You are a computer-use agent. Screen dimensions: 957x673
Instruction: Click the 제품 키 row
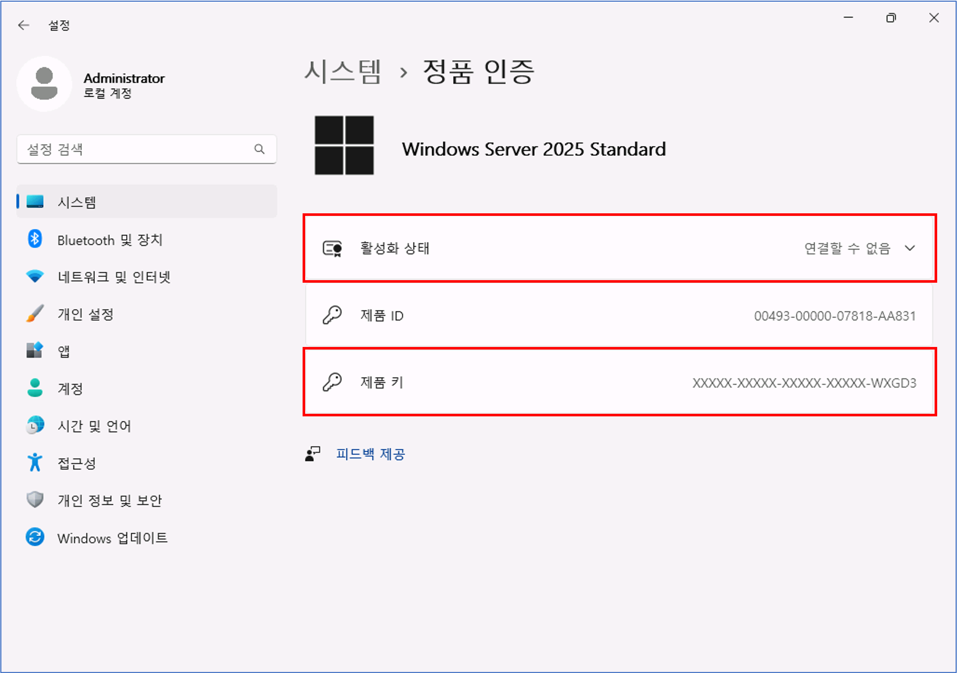point(620,382)
